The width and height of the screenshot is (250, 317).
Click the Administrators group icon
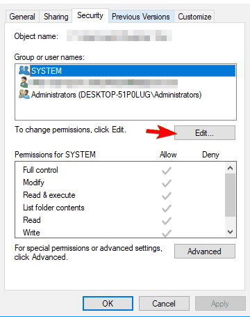[24, 95]
